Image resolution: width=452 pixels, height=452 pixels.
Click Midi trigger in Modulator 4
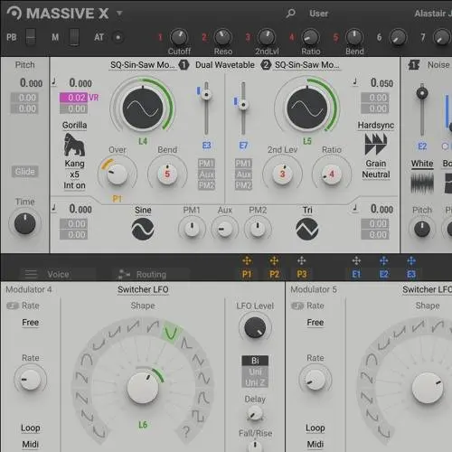click(31, 445)
